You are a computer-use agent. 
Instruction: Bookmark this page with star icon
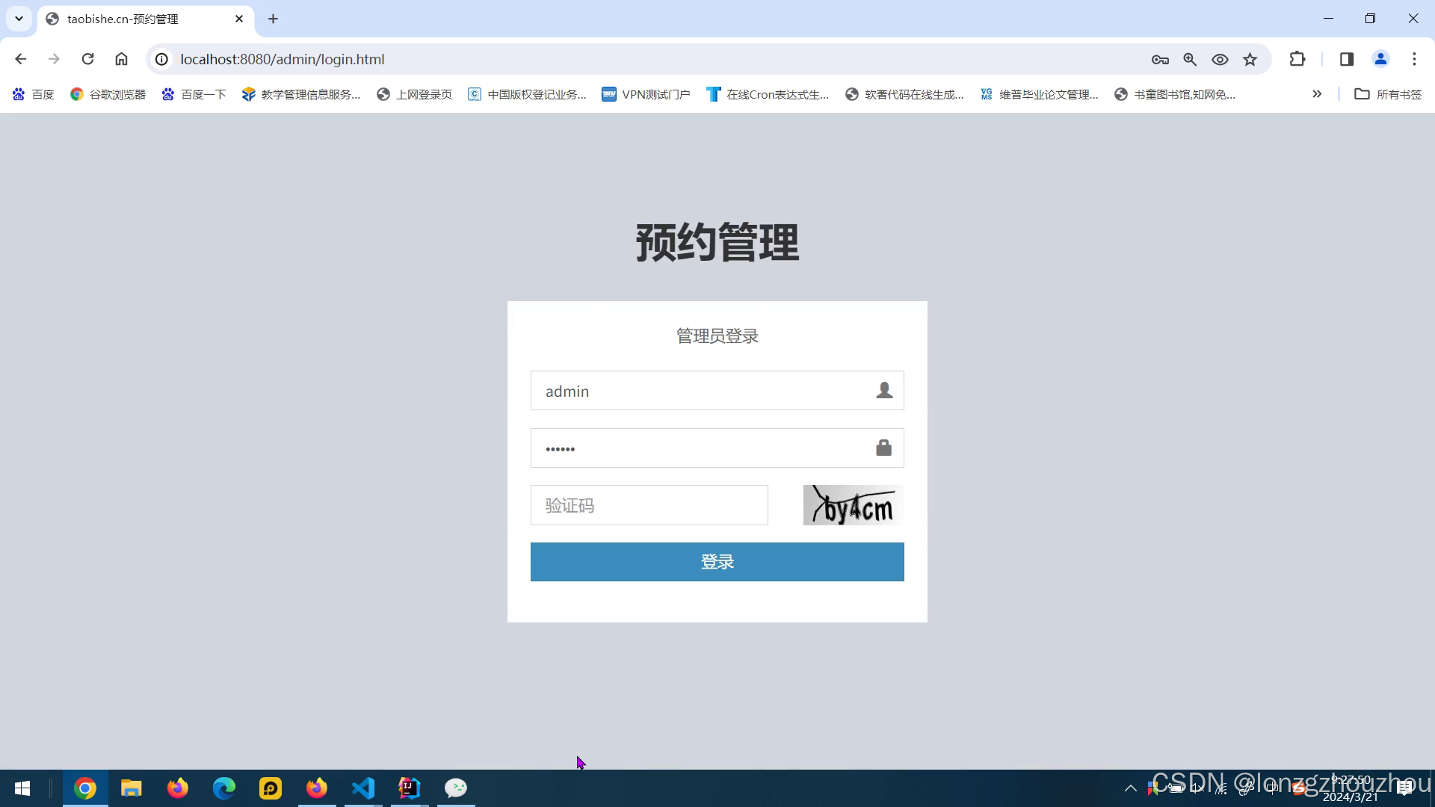tap(1250, 59)
